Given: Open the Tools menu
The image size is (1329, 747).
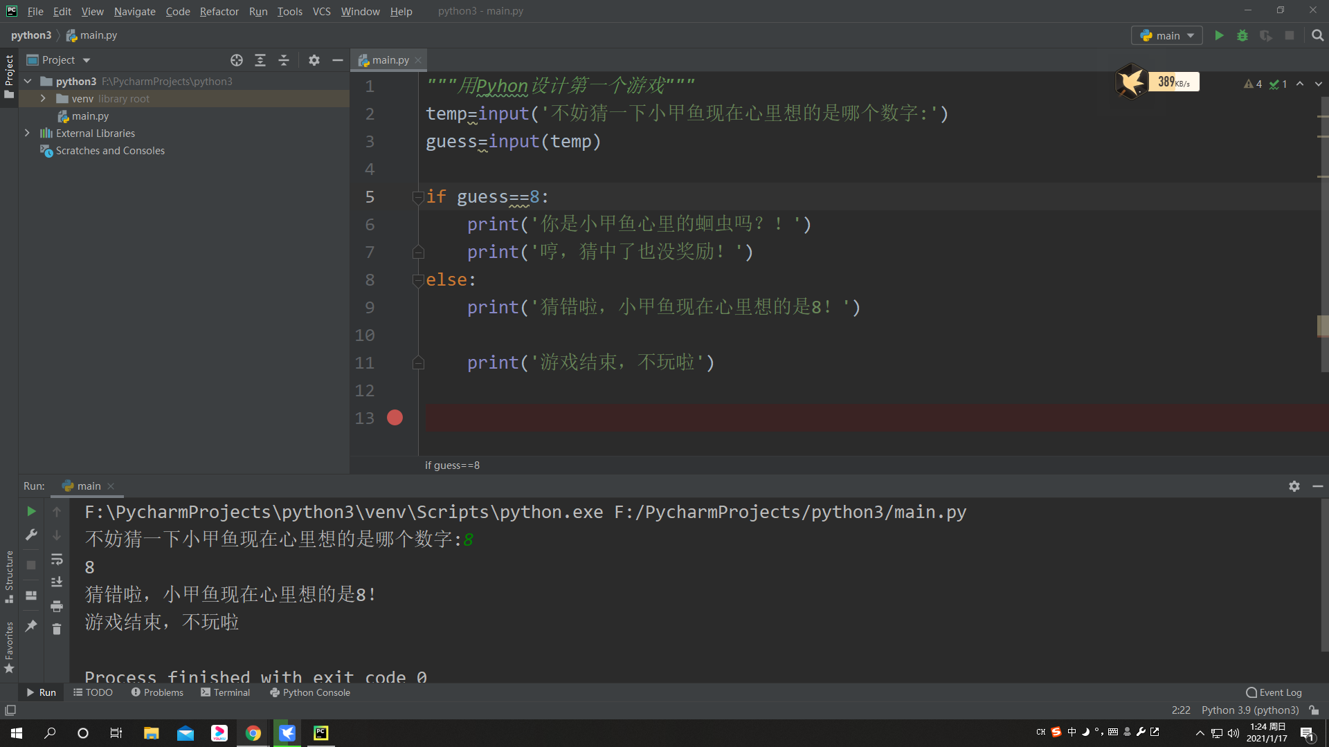Looking at the screenshot, I should point(289,11).
